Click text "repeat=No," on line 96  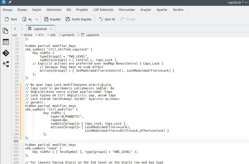coord(60,120)
